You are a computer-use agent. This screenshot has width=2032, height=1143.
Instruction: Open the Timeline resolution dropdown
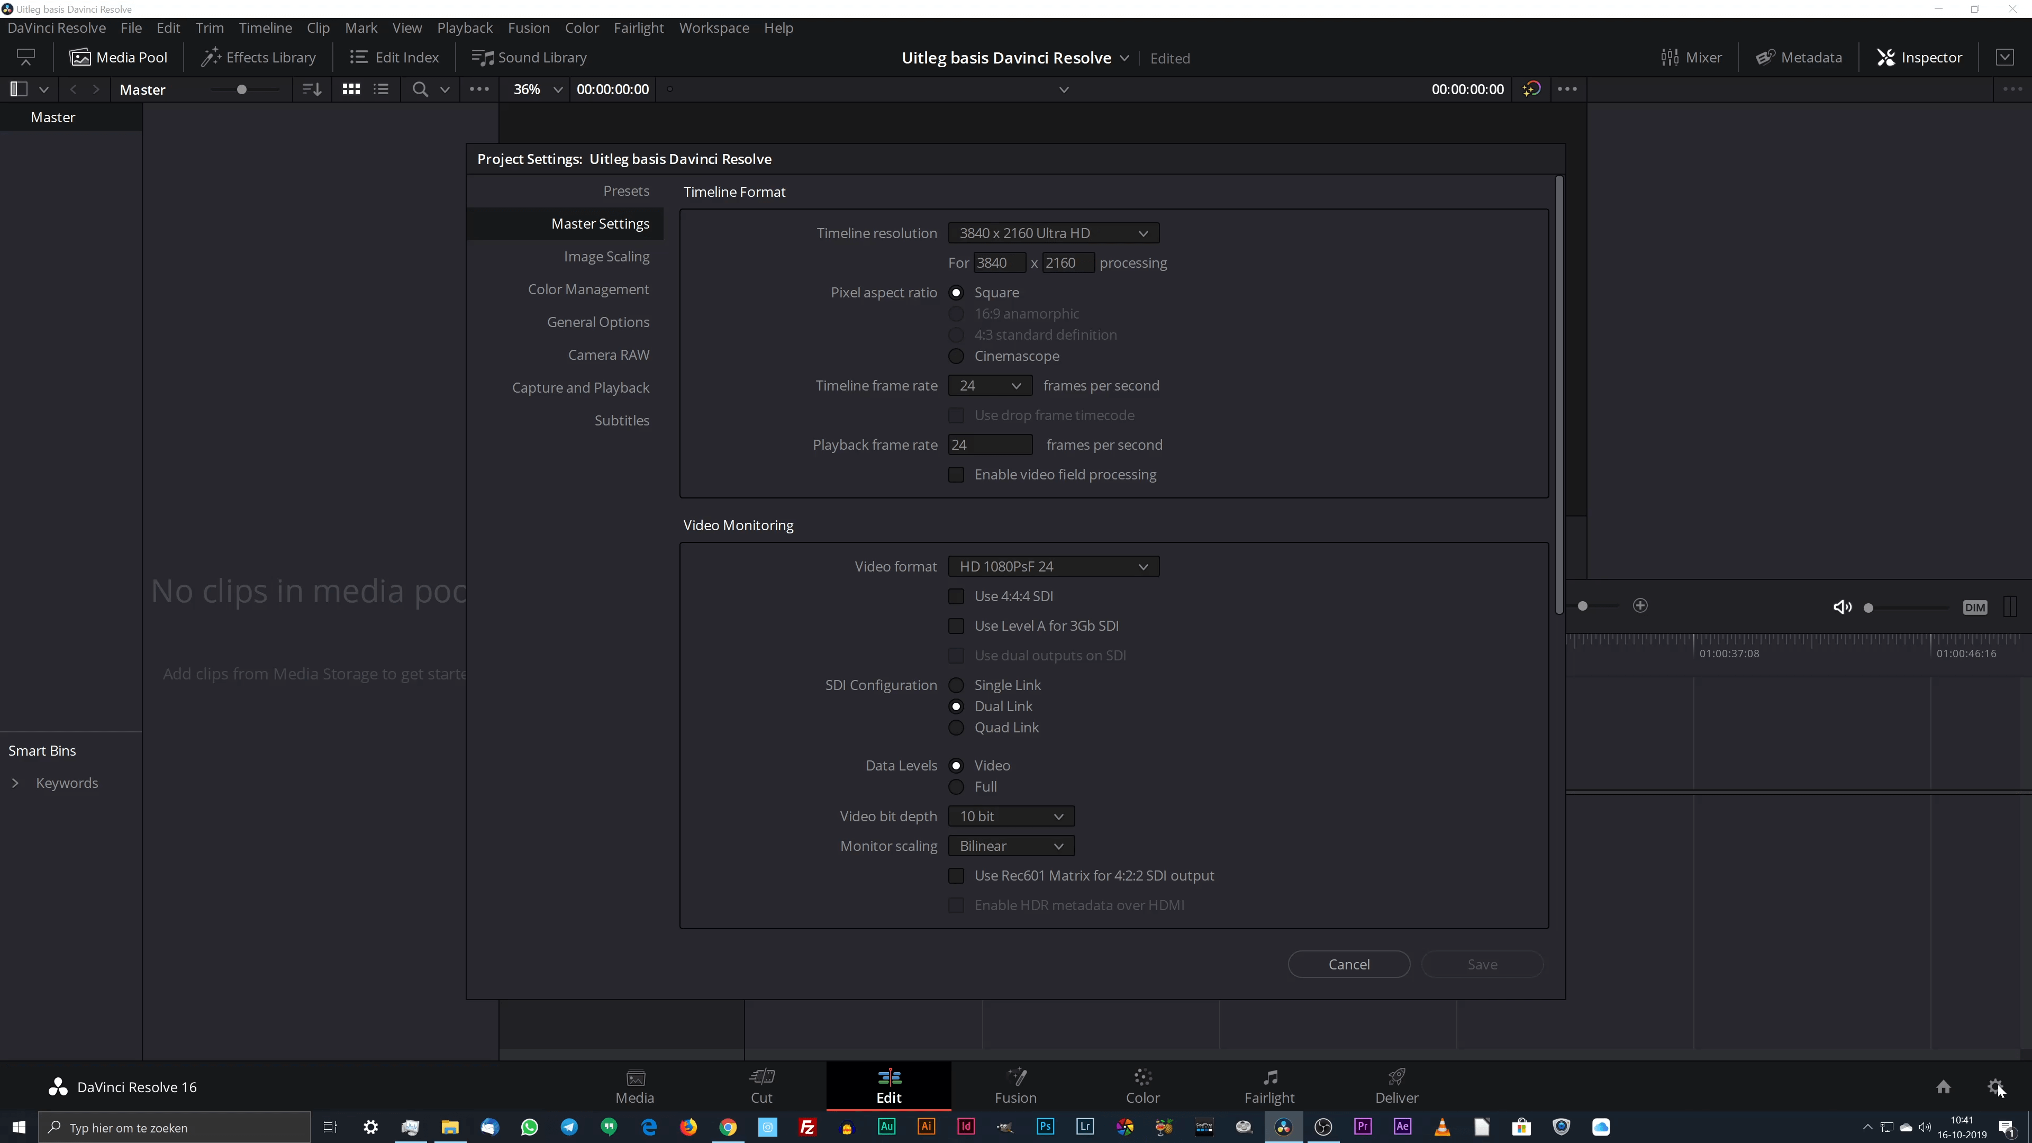(1053, 233)
